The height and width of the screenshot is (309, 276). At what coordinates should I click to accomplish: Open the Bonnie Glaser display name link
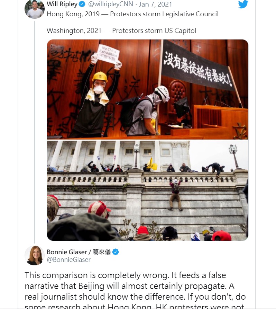[79, 252]
